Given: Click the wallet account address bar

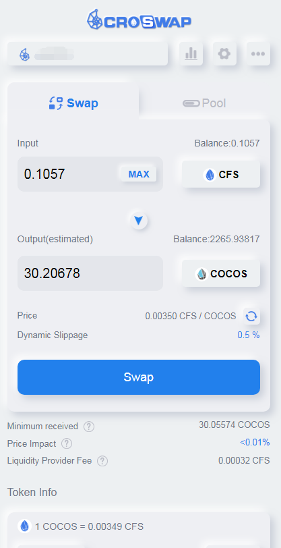Looking at the screenshot, I should tap(88, 54).
